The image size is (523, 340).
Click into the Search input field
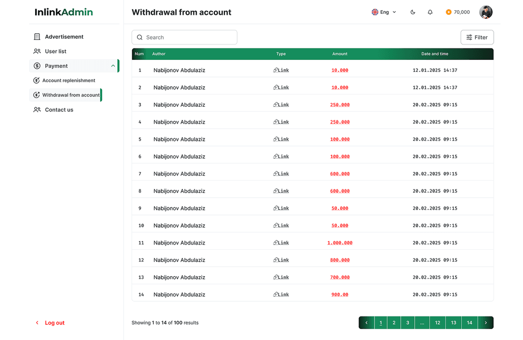(189, 37)
